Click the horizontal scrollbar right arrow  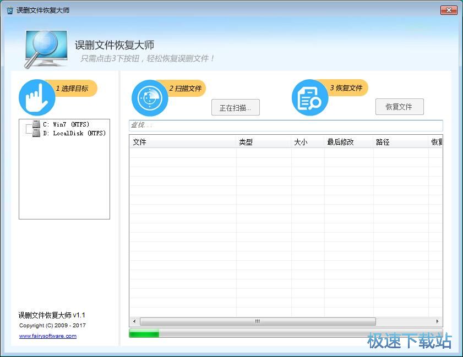point(438,321)
